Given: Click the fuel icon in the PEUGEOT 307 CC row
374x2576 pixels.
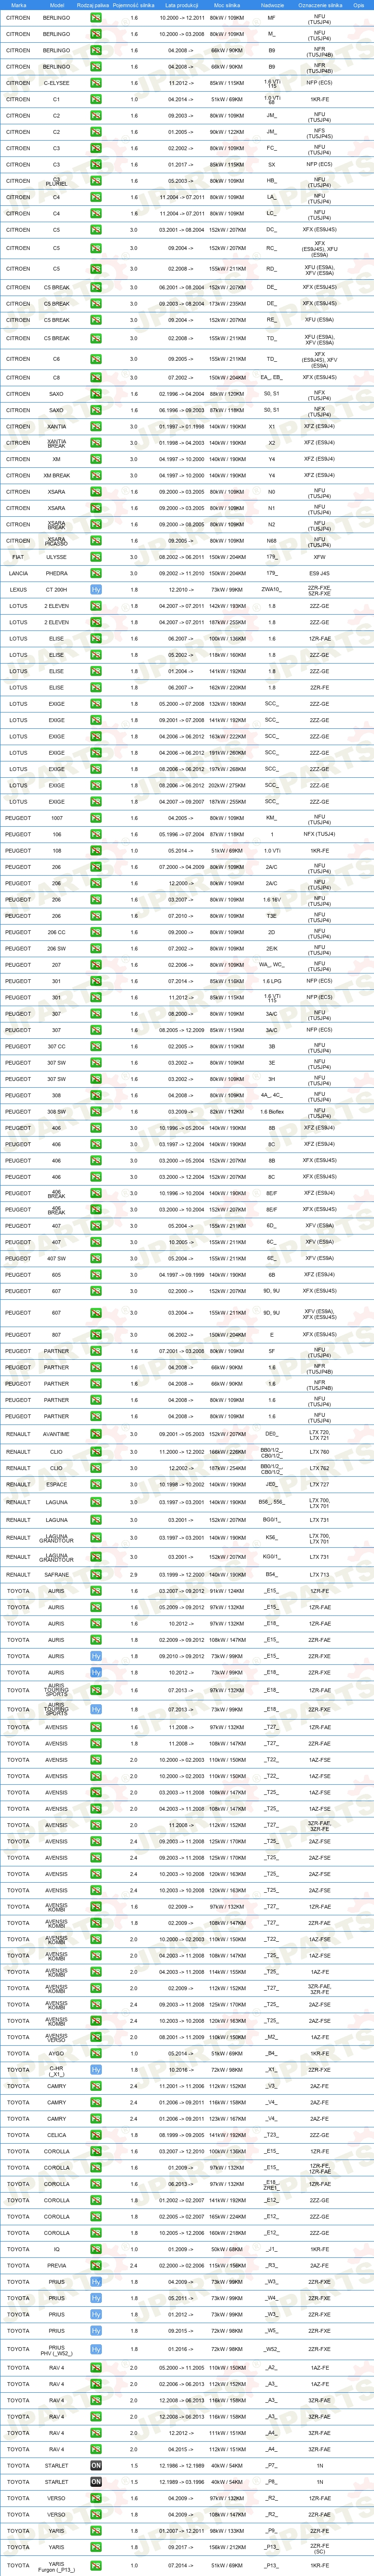Looking at the screenshot, I should [96, 1047].
